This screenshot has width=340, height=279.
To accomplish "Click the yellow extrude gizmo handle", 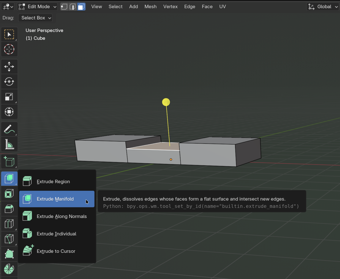I will pyautogui.click(x=166, y=102).
